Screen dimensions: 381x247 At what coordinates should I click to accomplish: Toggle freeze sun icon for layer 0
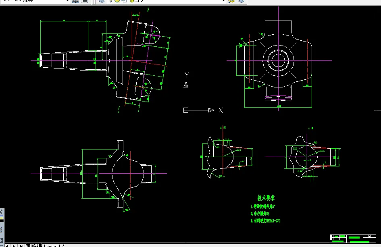tap(117, 1)
